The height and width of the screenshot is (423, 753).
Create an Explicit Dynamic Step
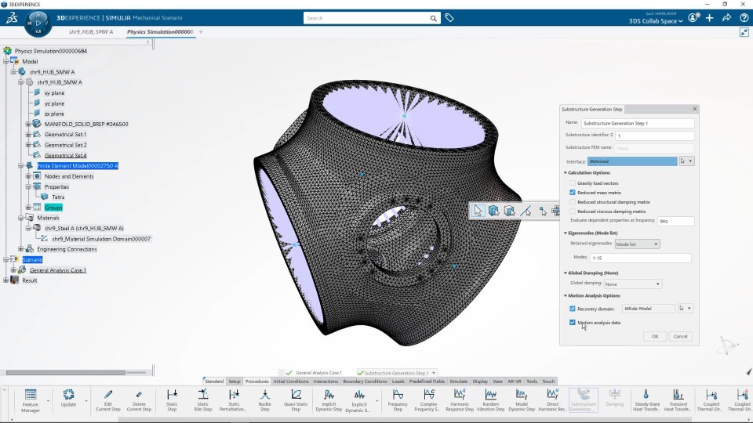(x=358, y=401)
